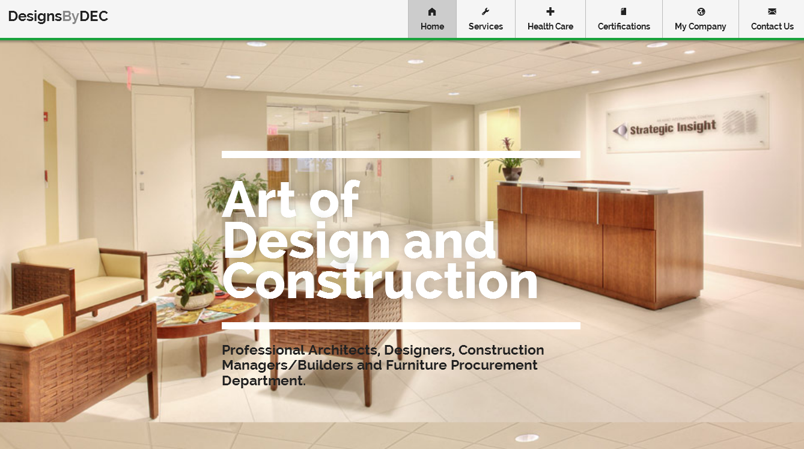The width and height of the screenshot is (804, 449).
Task: Open the Home text label in navigation
Action: point(432,26)
